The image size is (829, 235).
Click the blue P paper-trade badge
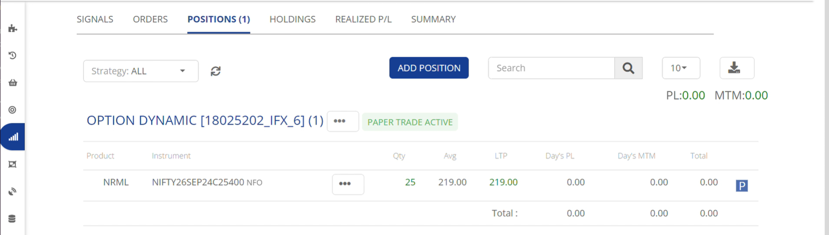pyautogui.click(x=742, y=185)
